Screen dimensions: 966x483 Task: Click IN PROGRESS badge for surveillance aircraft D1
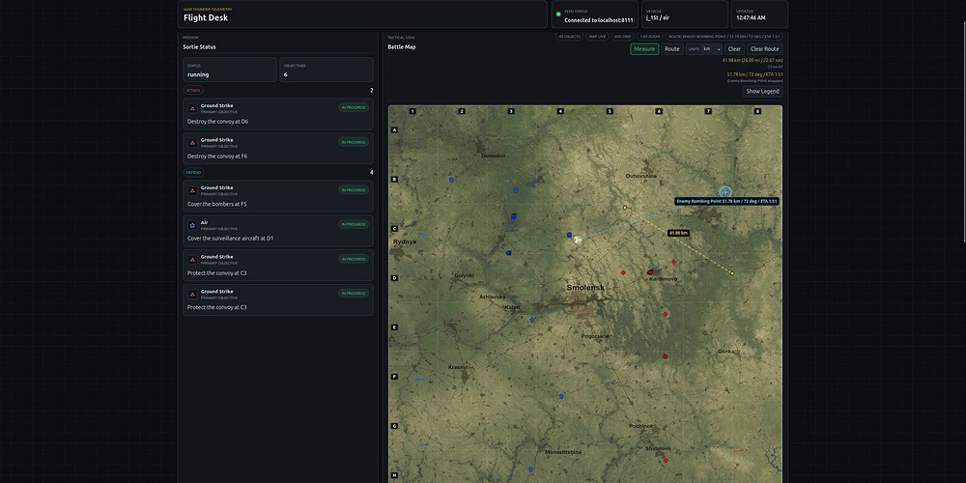(x=354, y=224)
